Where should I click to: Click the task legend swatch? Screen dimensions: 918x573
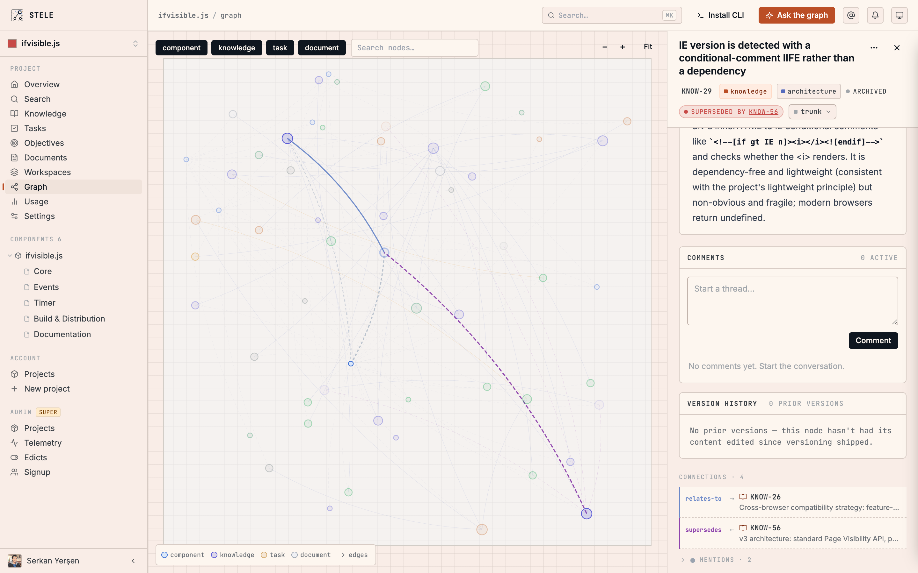click(264, 555)
